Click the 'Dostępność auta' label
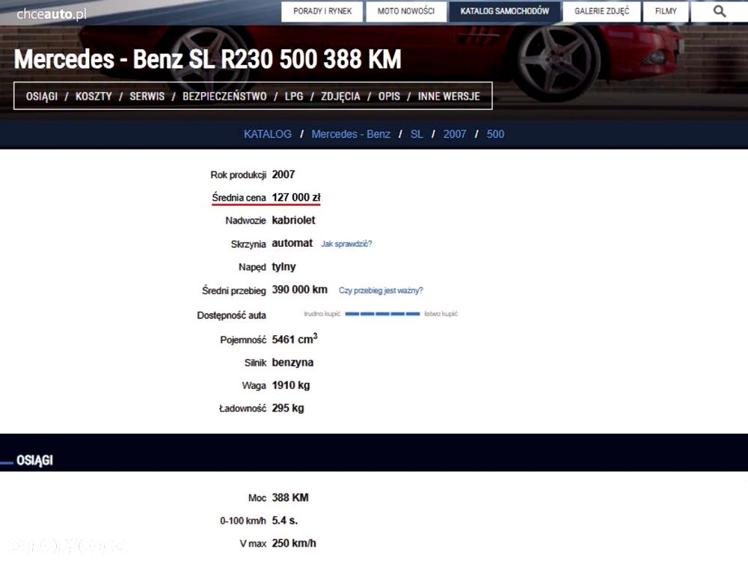Viewport: 748px width, 561px height. pyautogui.click(x=231, y=316)
